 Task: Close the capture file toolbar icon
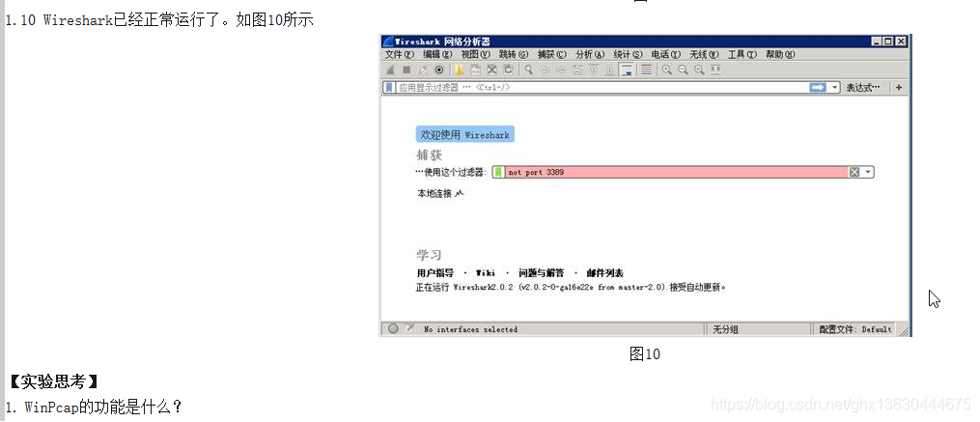[x=491, y=70]
